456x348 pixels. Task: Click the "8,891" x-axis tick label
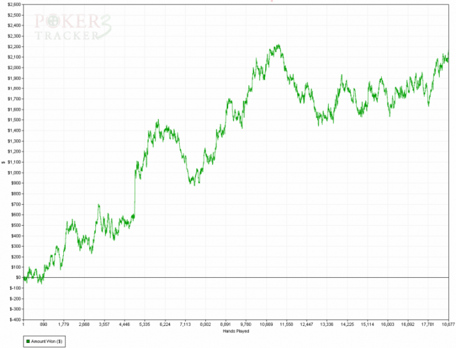tap(225, 324)
